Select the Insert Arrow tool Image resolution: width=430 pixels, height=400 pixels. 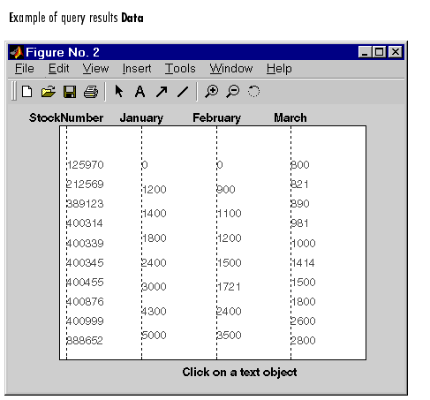click(x=162, y=92)
